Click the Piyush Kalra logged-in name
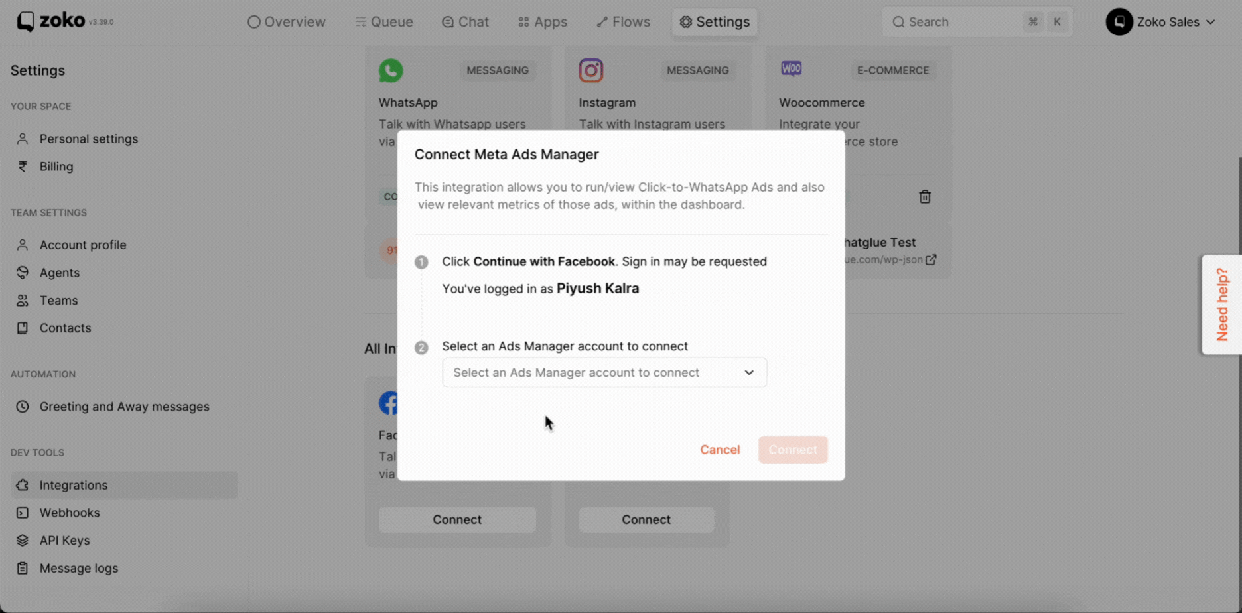This screenshot has width=1242, height=613. pos(598,289)
